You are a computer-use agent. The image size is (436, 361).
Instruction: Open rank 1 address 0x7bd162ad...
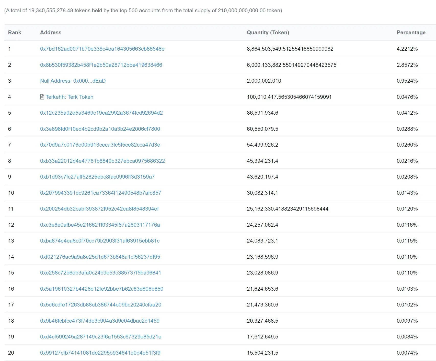[102, 49]
